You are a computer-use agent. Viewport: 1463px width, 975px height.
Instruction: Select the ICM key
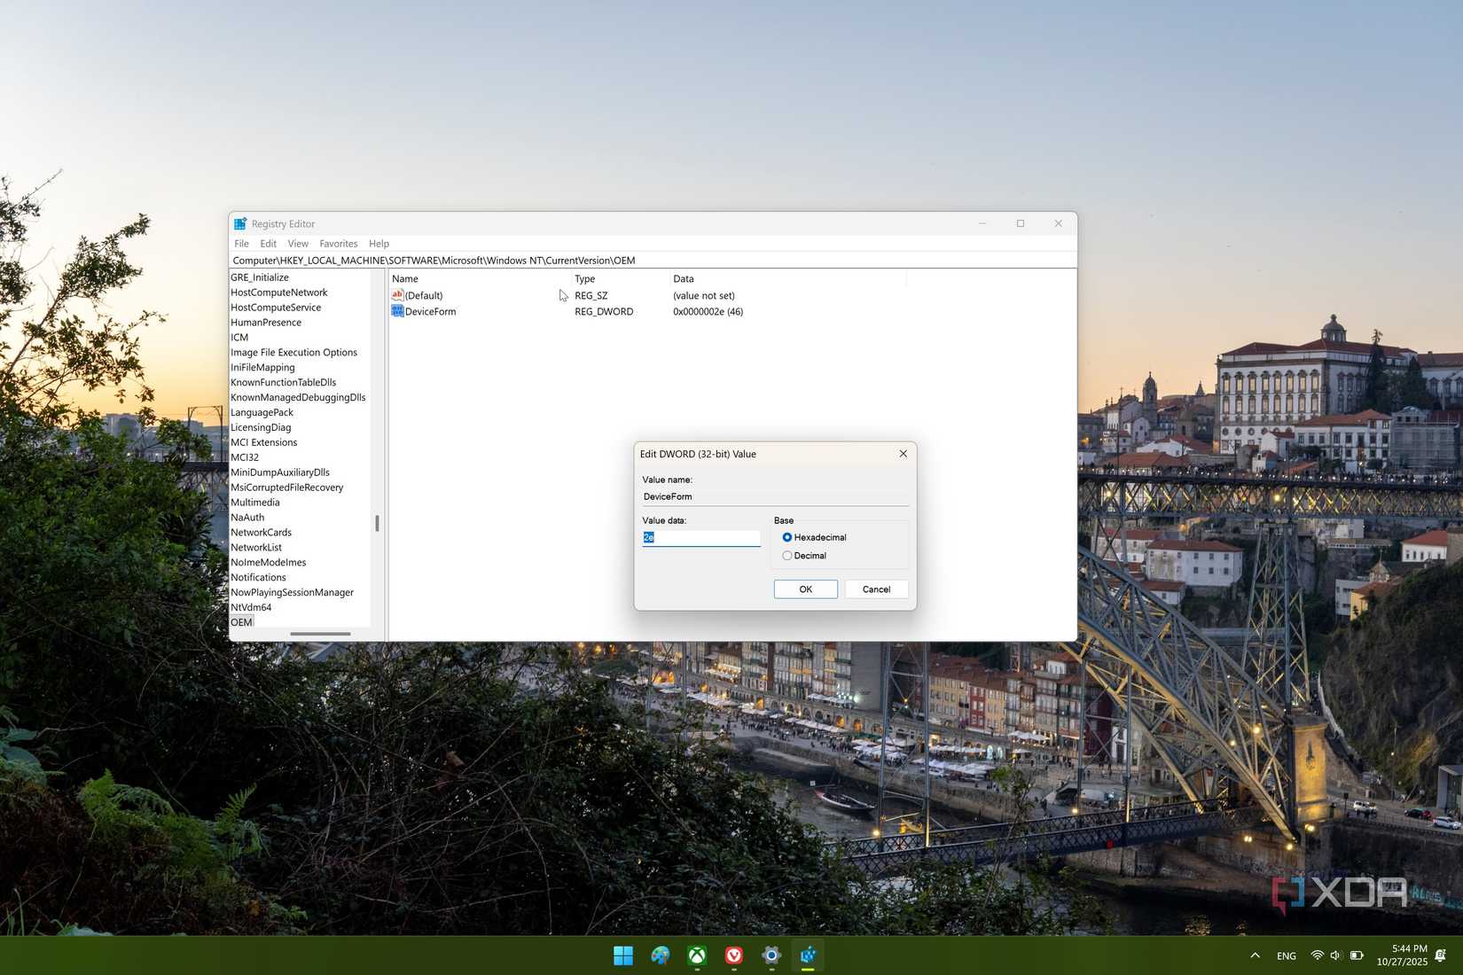tap(239, 338)
